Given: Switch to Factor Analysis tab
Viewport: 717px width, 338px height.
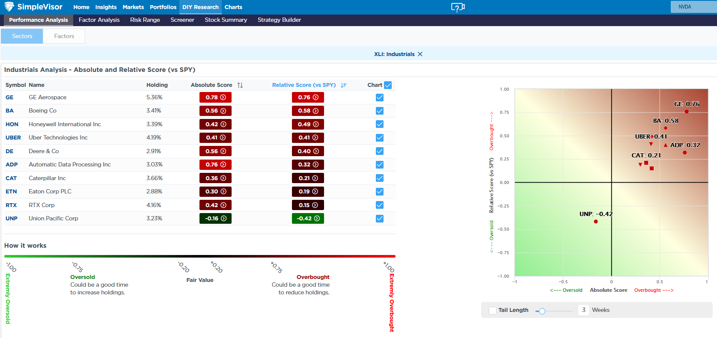Looking at the screenshot, I should pyautogui.click(x=99, y=20).
